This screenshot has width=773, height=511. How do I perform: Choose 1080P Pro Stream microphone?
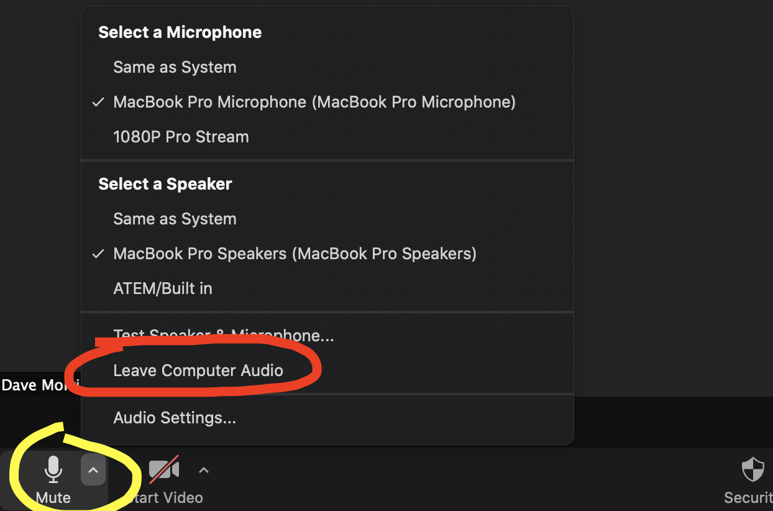[x=327, y=137]
